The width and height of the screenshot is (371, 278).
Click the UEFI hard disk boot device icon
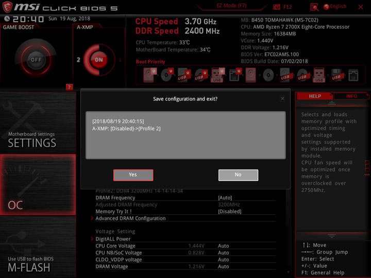(x=149, y=75)
